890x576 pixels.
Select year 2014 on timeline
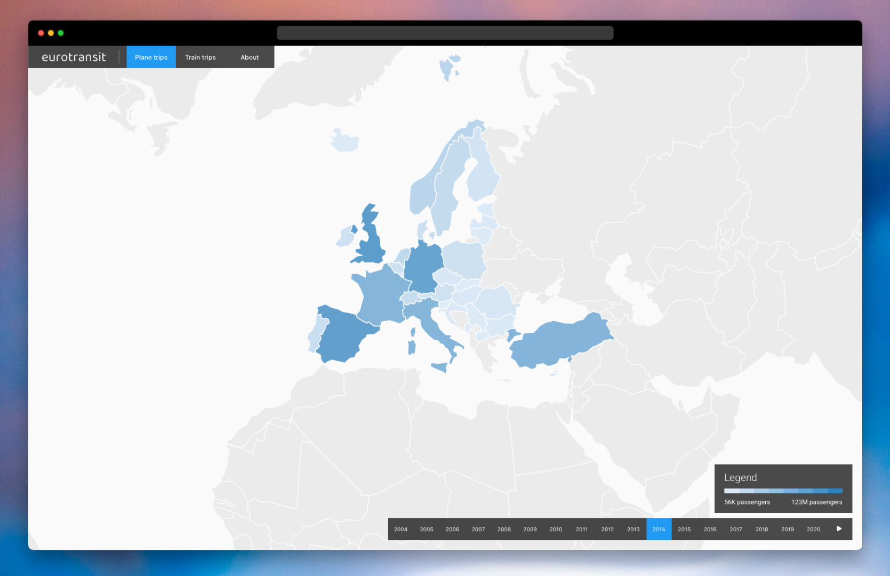(659, 529)
